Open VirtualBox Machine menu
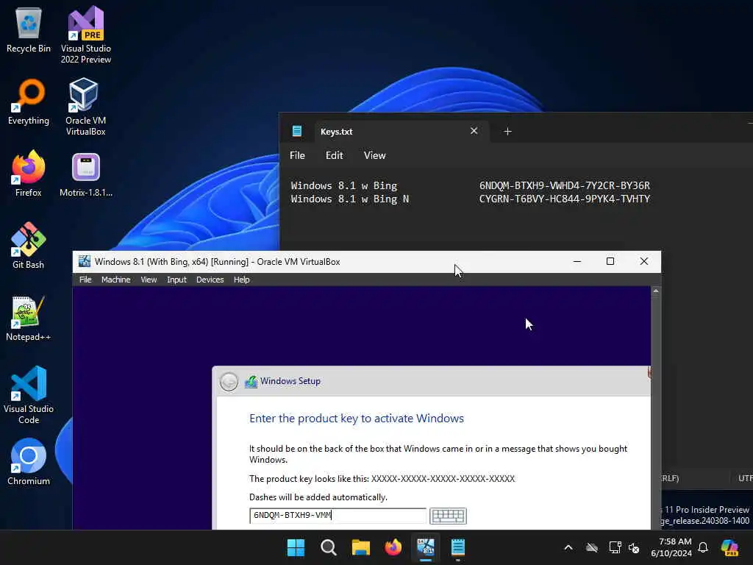The height and width of the screenshot is (565, 753). point(115,280)
